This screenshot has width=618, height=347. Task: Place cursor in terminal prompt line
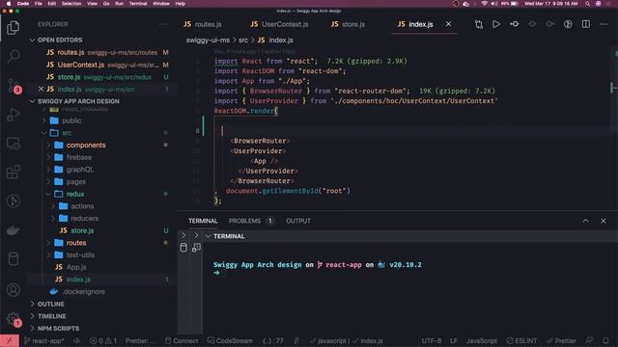223,273
